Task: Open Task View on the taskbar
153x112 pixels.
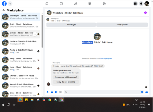Action: pos(14,105)
